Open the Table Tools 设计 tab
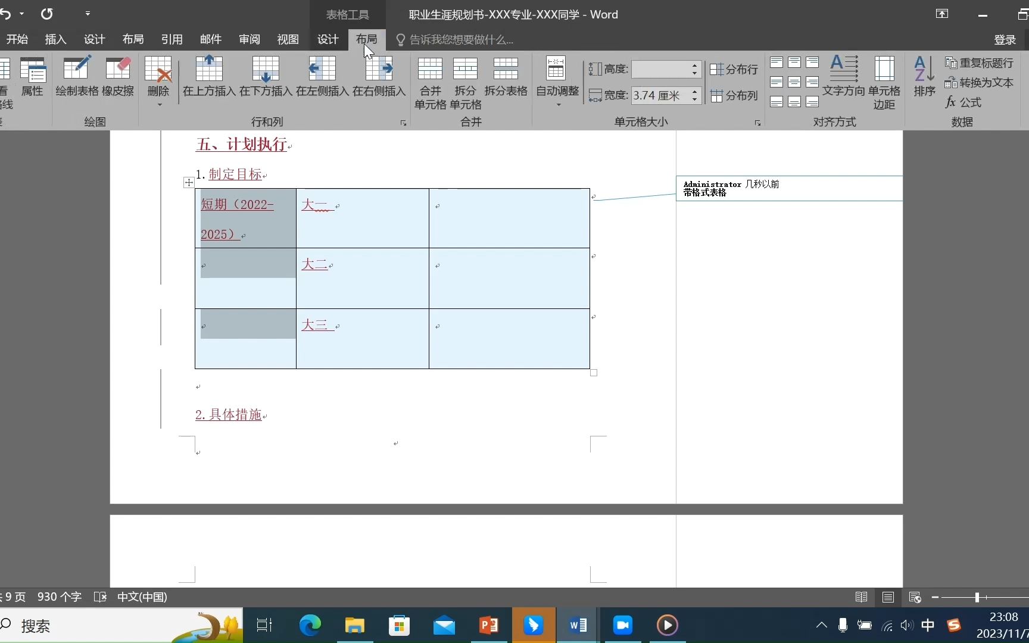Screen dimensions: 1029x643 click(x=328, y=39)
